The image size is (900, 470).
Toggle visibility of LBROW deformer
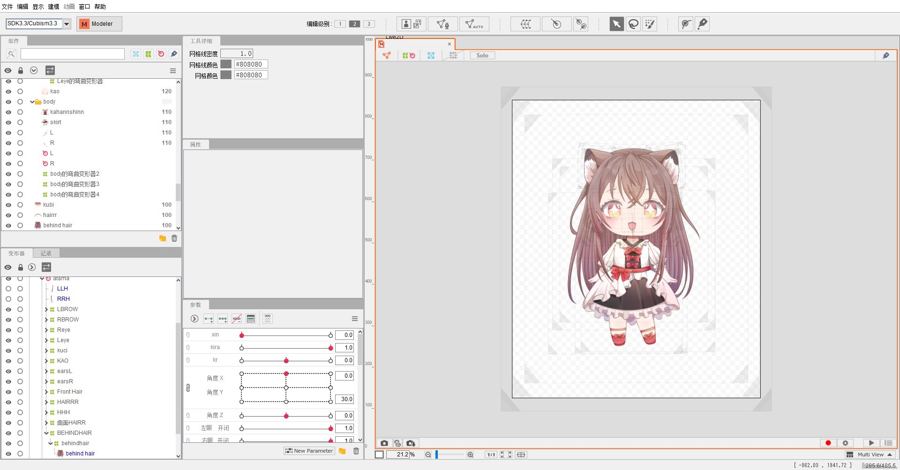[8, 310]
